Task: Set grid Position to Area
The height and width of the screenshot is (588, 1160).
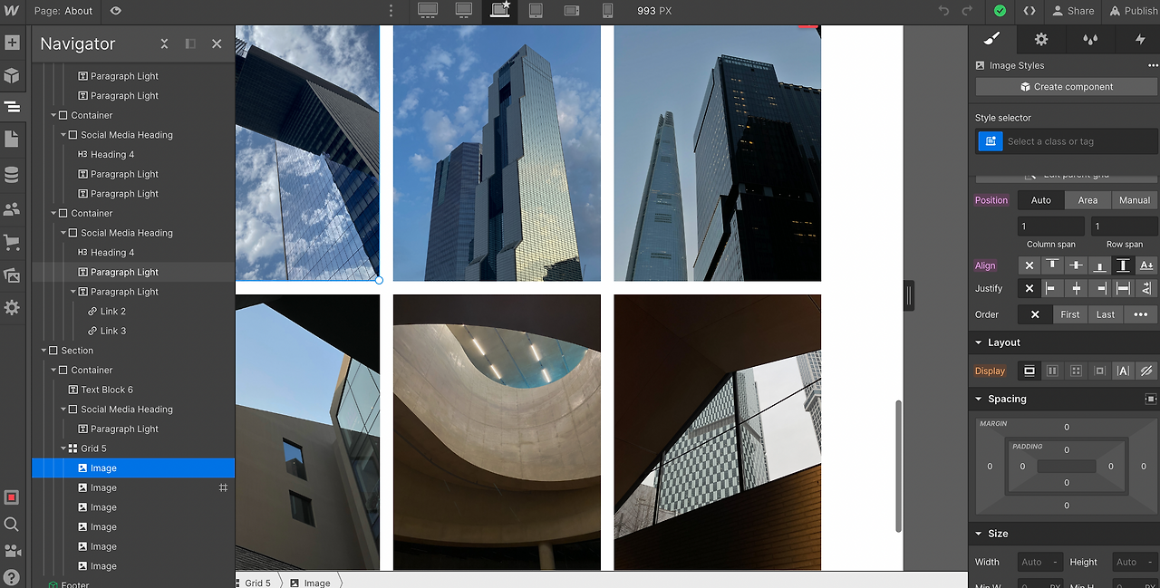Action: 1087,200
